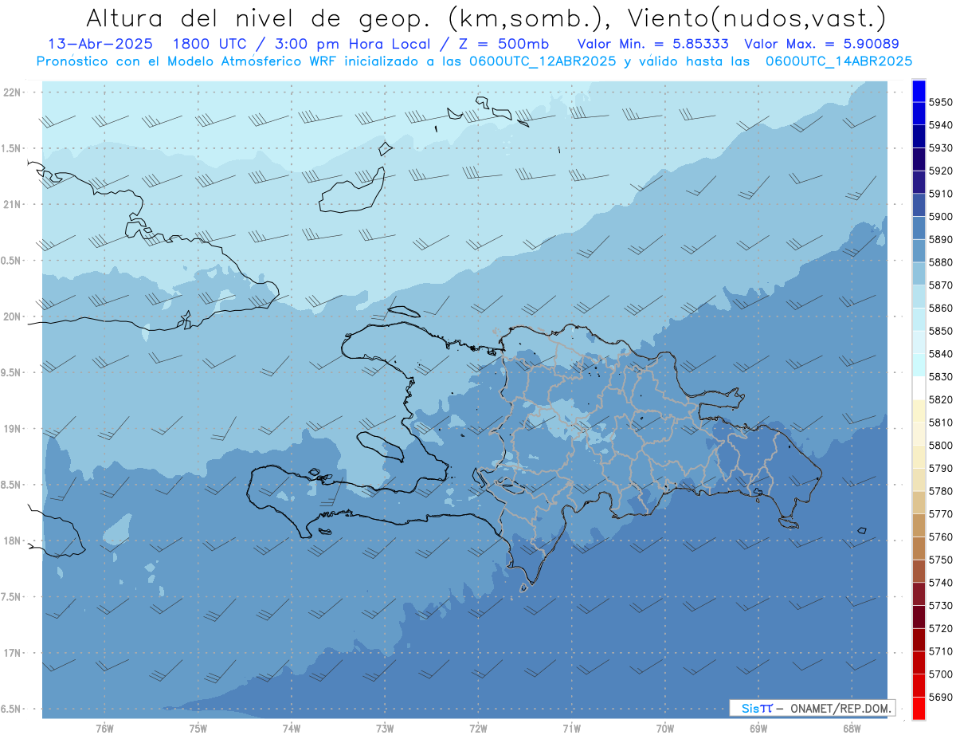This screenshot has height=739, width=956.
Task: Click the longitude label '76W'
Action: (x=104, y=728)
